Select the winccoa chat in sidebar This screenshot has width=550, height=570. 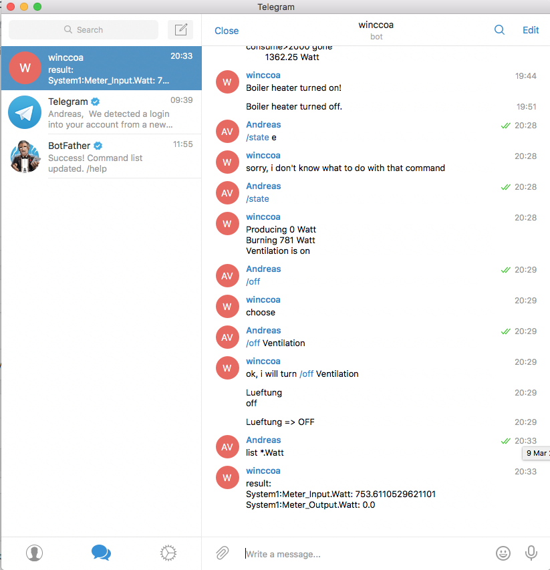click(102, 68)
